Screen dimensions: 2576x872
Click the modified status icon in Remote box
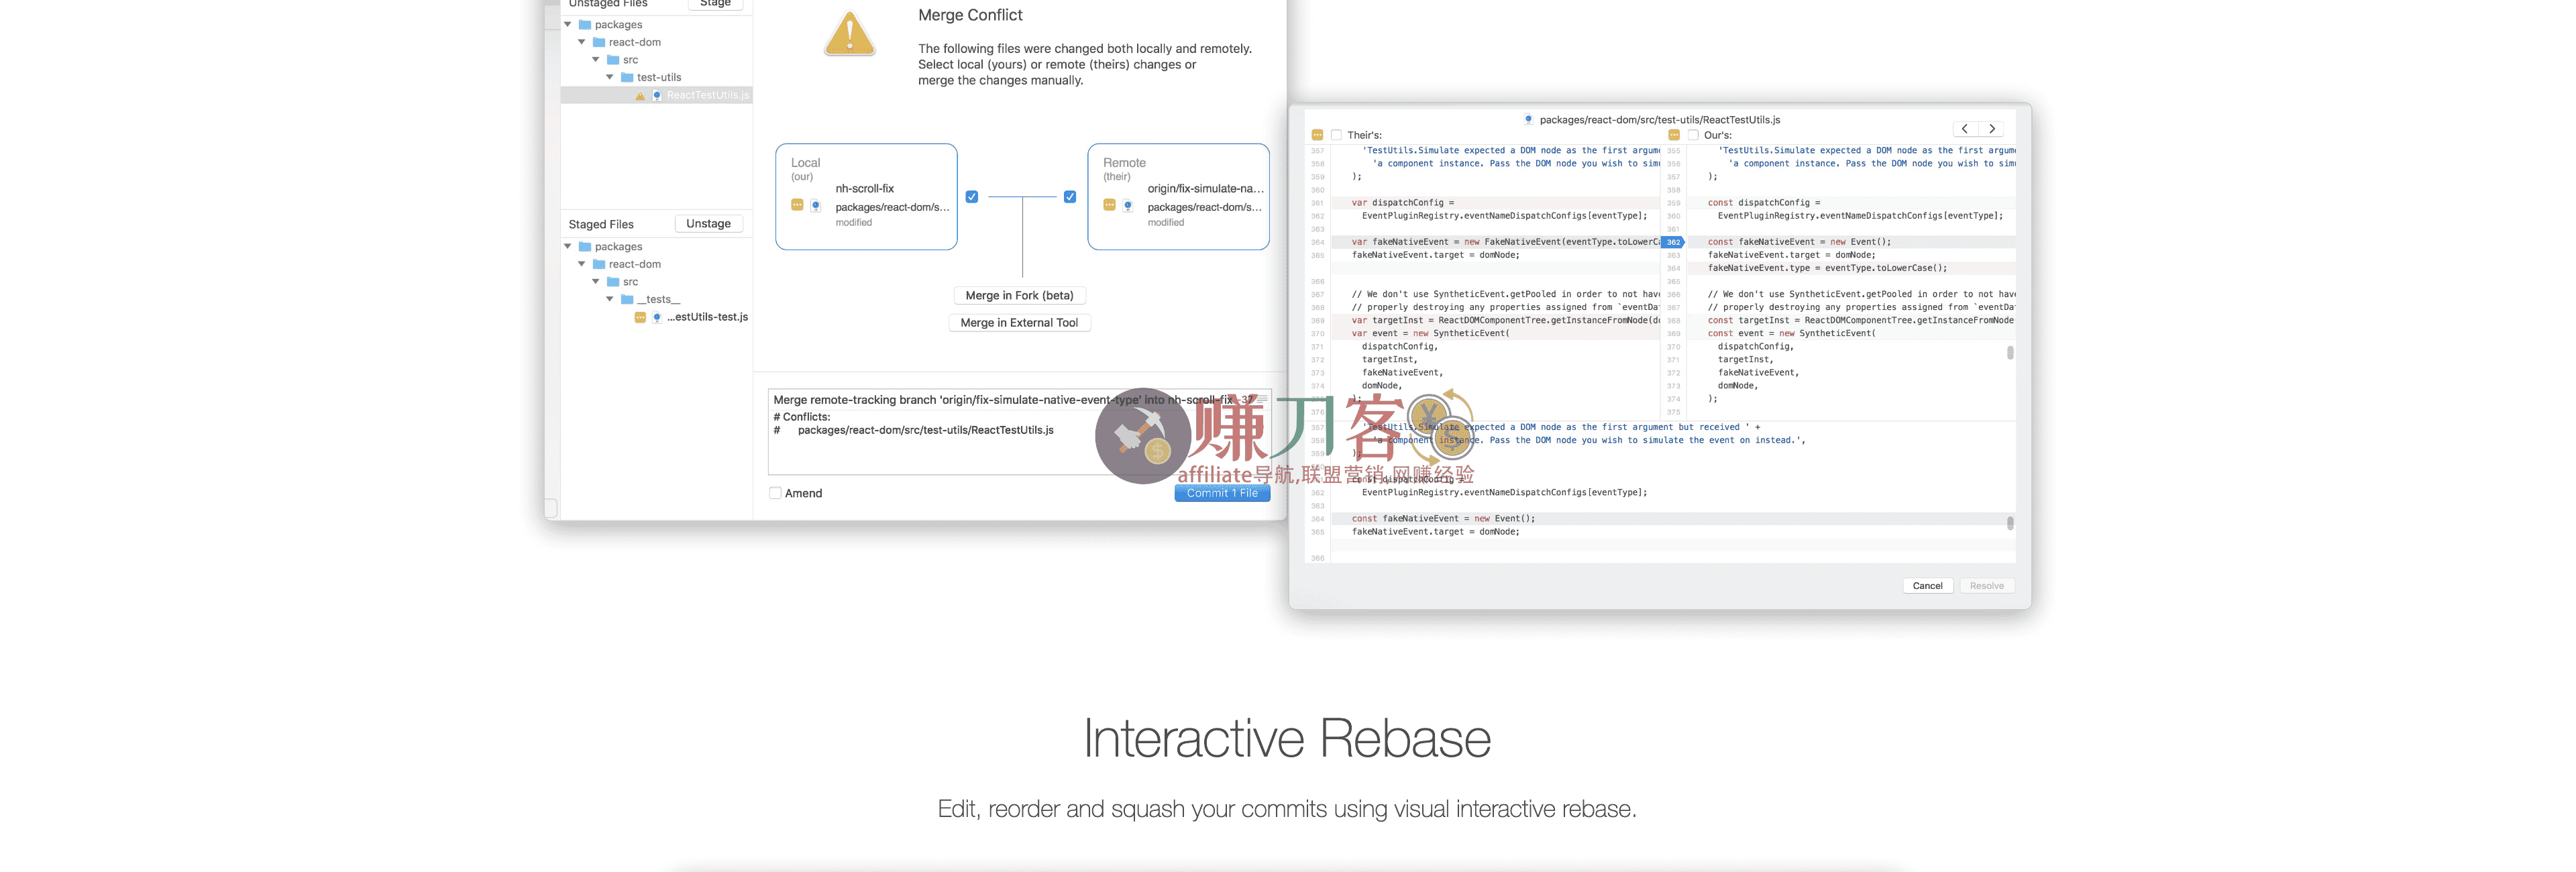(x=1109, y=205)
